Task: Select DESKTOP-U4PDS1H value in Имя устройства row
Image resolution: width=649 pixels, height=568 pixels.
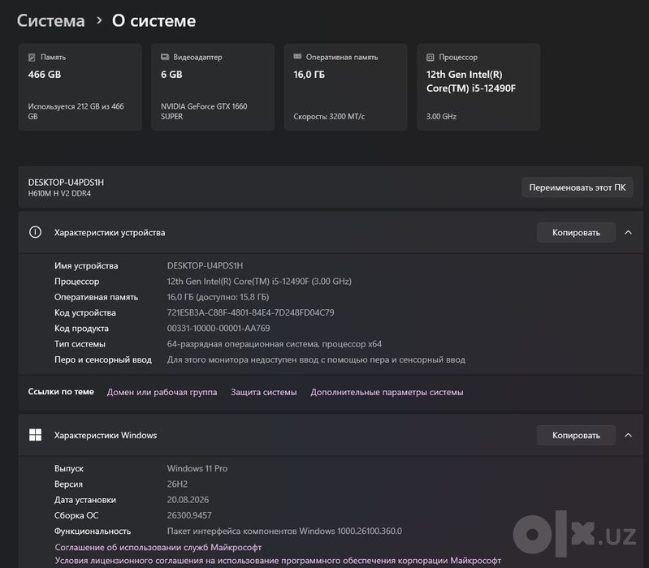Action: pyautogui.click(x=205, y=265)
